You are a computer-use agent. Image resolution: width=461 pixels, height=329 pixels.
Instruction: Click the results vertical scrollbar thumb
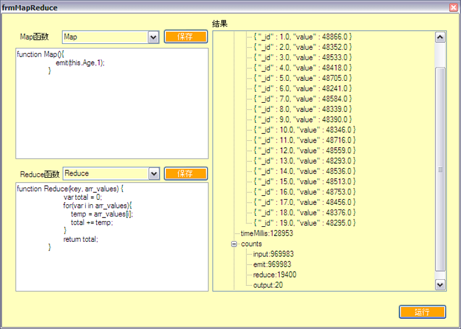(440, 169)
